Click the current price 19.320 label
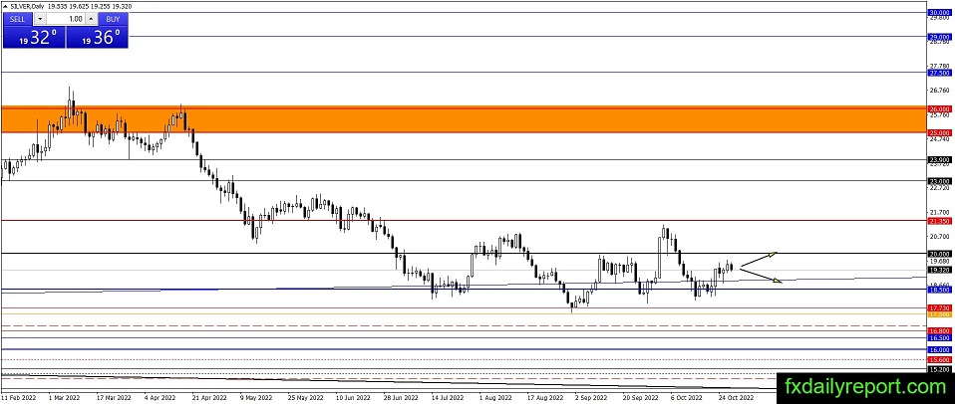This screenshot has width=955, height=404. (x=937, y=270)
